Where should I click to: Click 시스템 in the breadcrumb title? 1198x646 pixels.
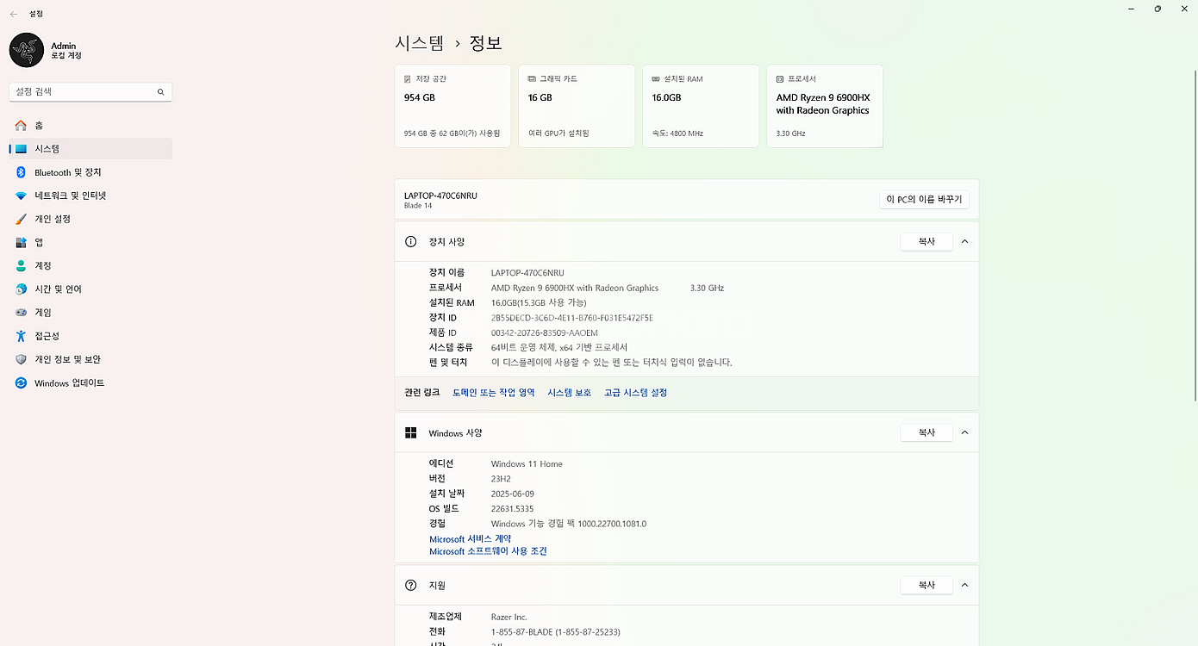point(420,42)
